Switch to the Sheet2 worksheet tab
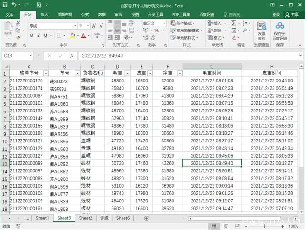Screen dimensions: 305x230 coord(85,218)
